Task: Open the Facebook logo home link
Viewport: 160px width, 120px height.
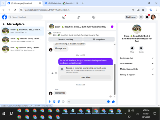Action: pyautogui.click(x=4, y=17)
